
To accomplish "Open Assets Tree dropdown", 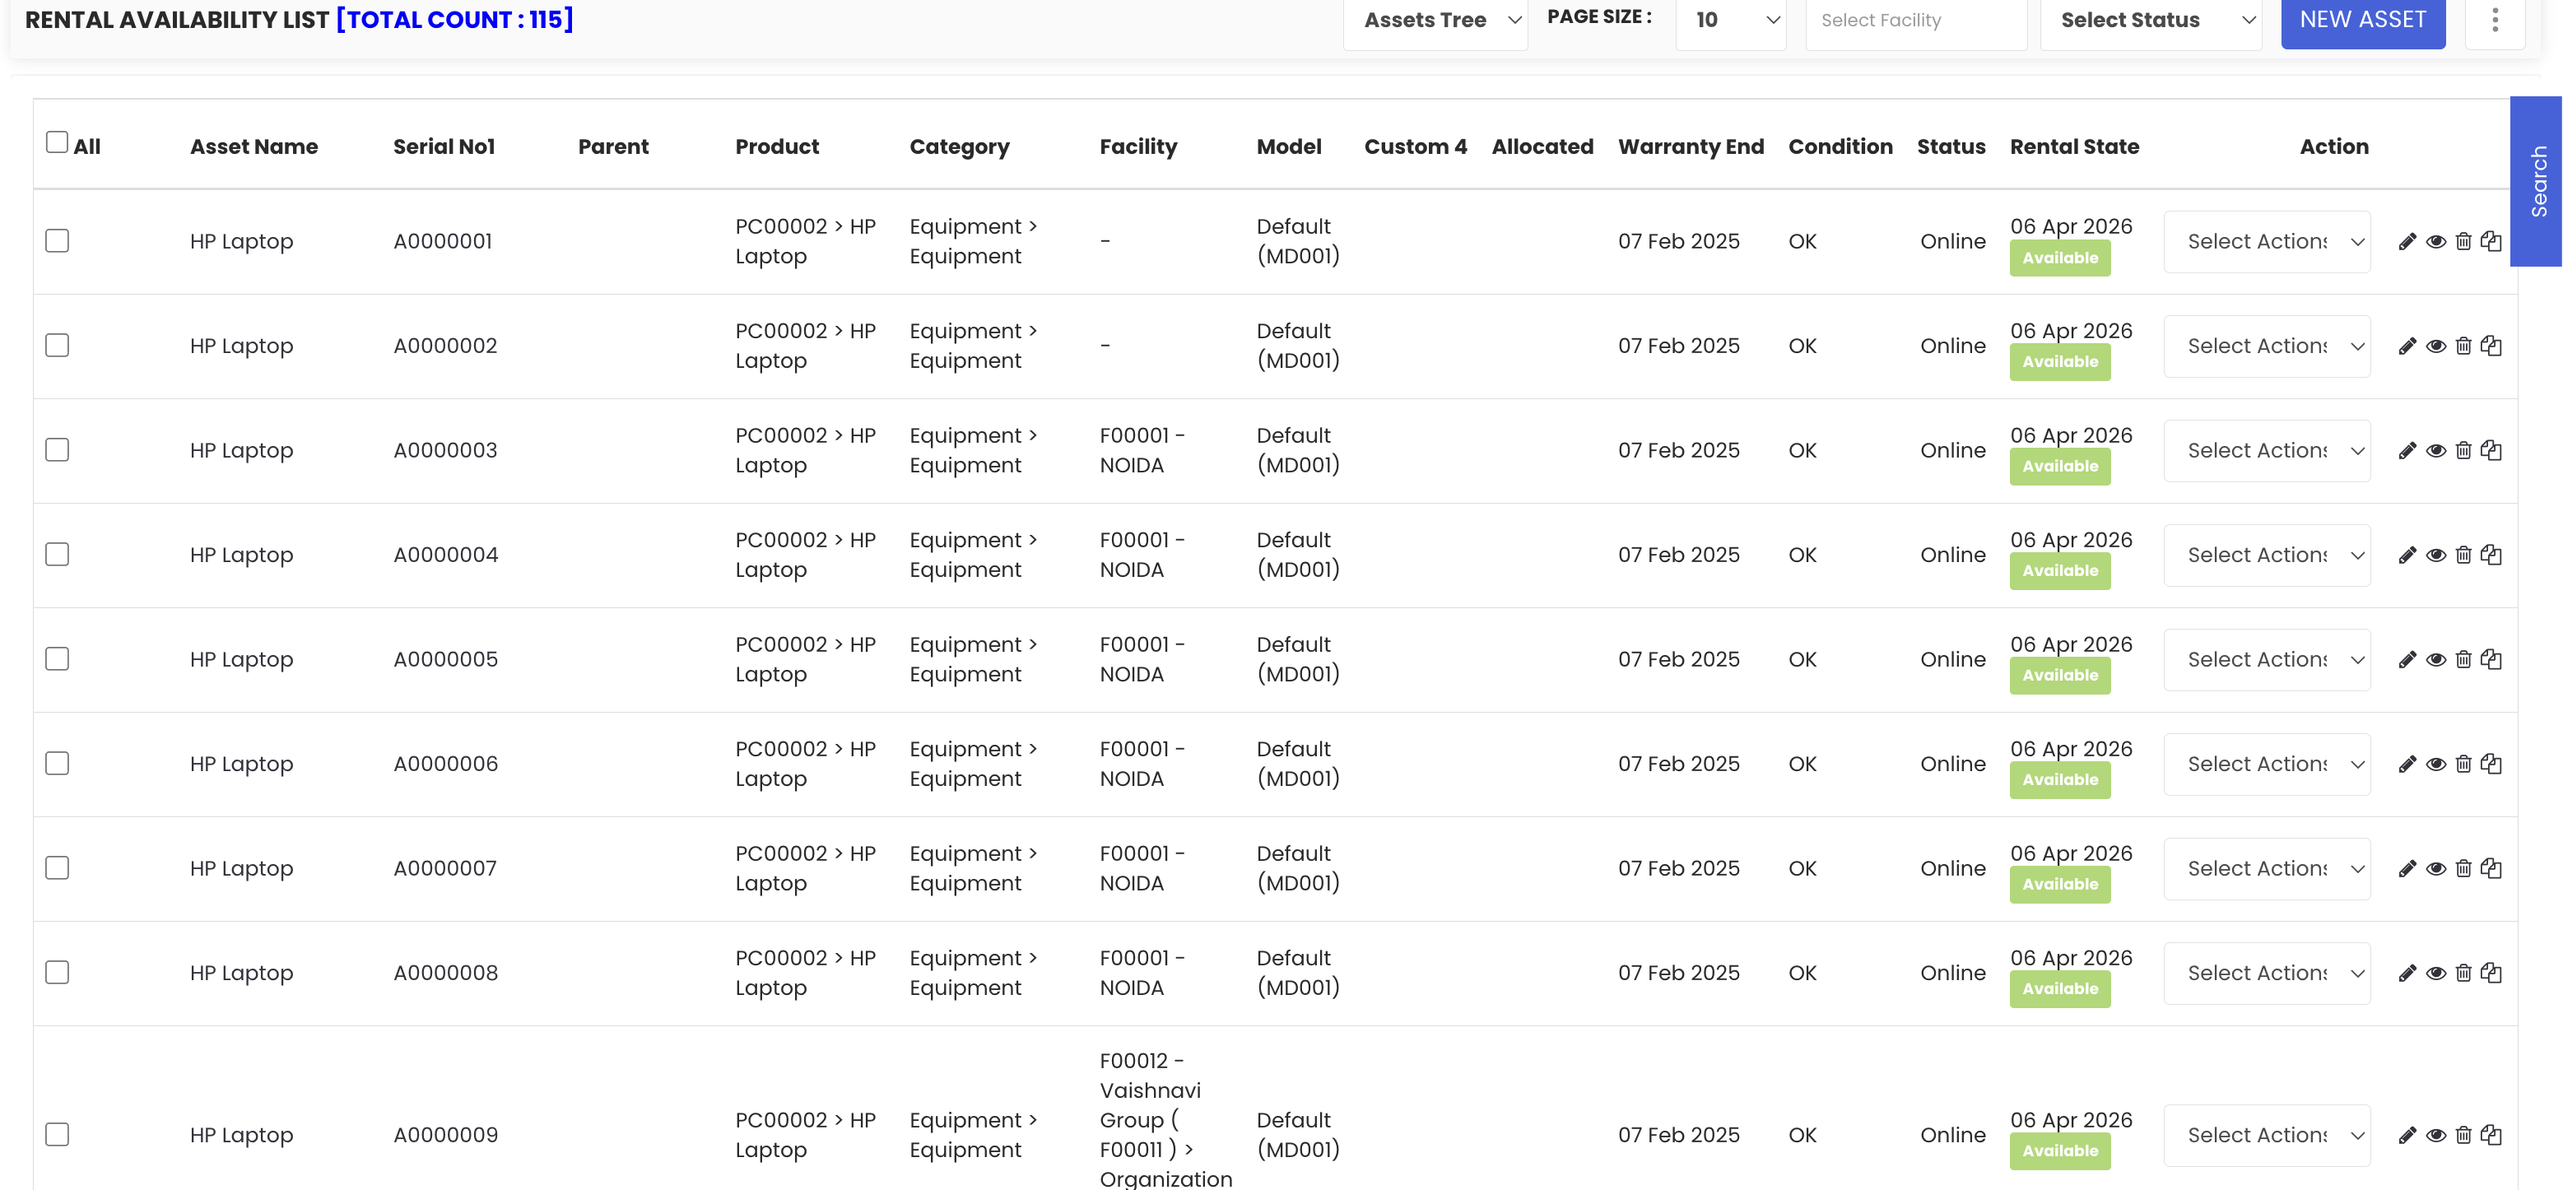I will pos(1435,21).
